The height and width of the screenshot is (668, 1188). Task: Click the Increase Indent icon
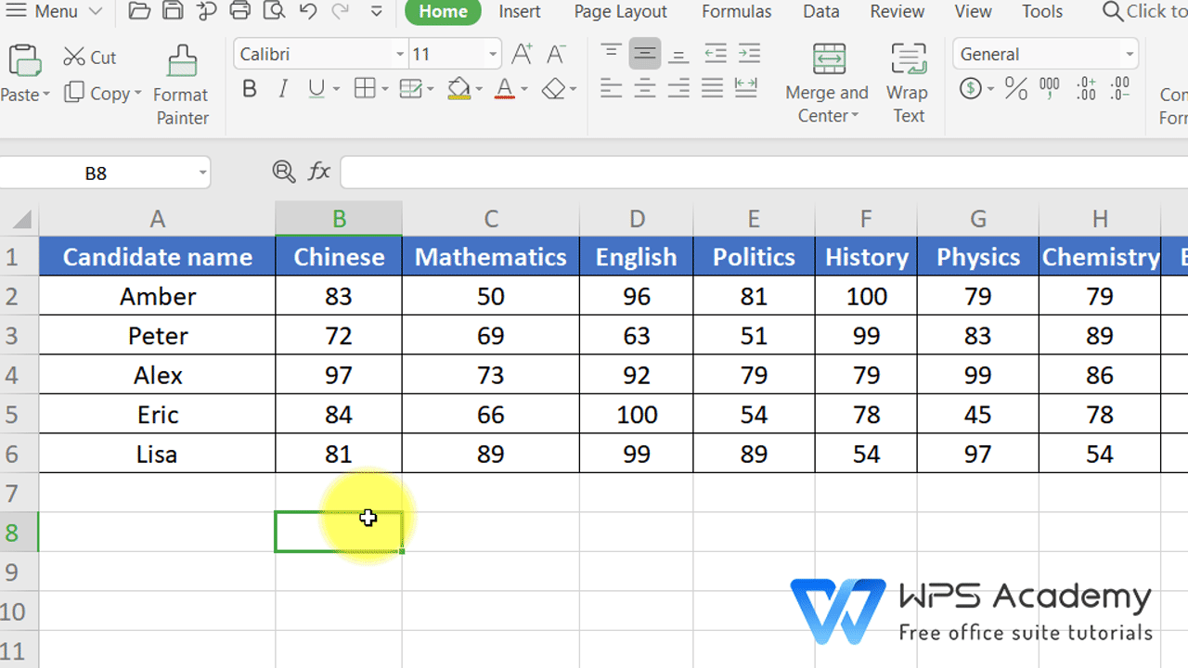click(x=749, y=54)
